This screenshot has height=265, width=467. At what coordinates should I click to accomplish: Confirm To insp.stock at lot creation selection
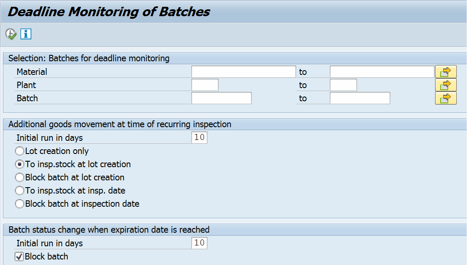(20, 164)
